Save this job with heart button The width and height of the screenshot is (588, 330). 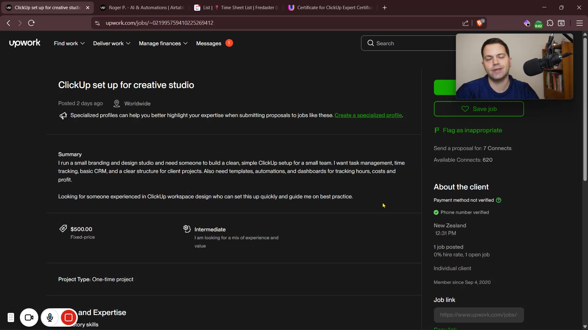click(x=479, y=109)
